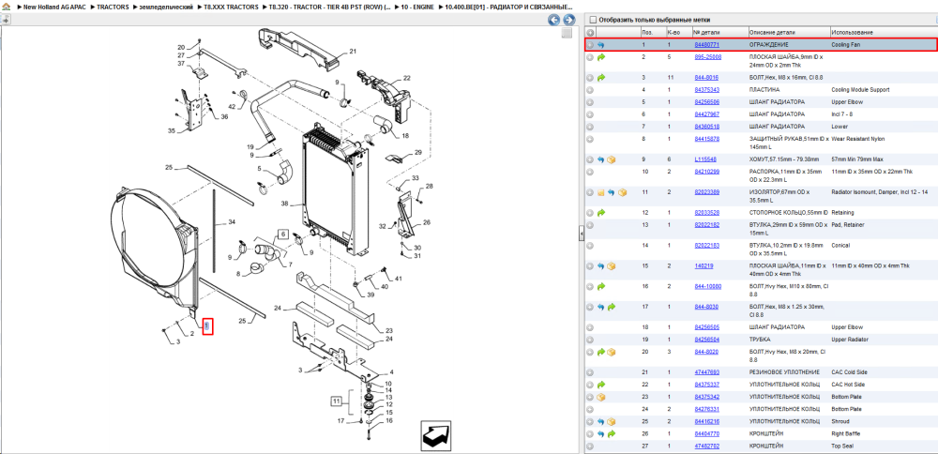The image size is (938, 454).
Task: Click yellow box icon in row 9
Action: 612,159
